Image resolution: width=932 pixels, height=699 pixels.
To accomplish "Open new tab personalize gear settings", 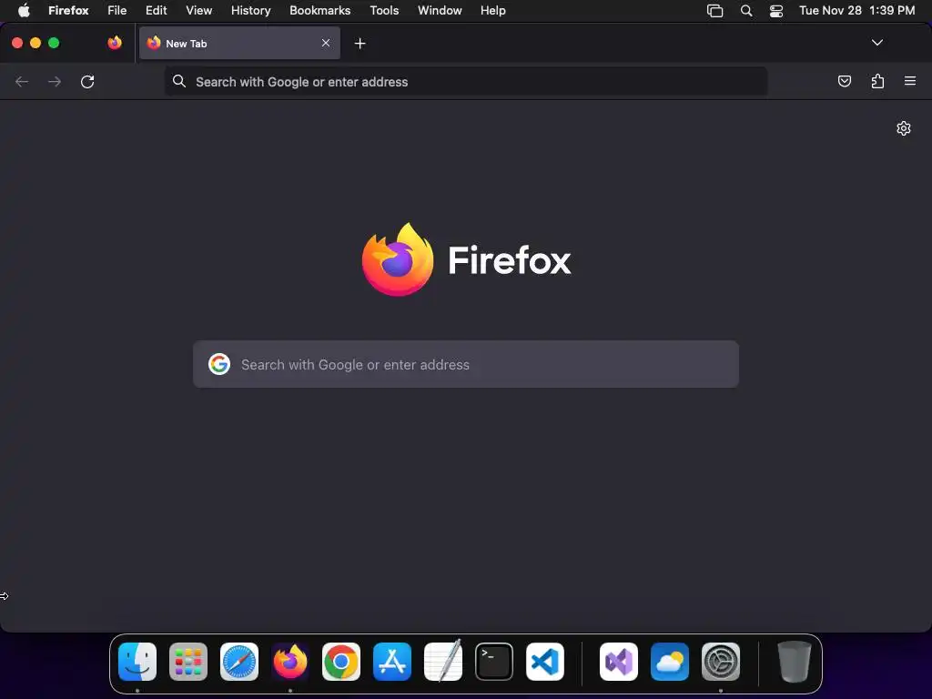I will [x=904, y=128].
